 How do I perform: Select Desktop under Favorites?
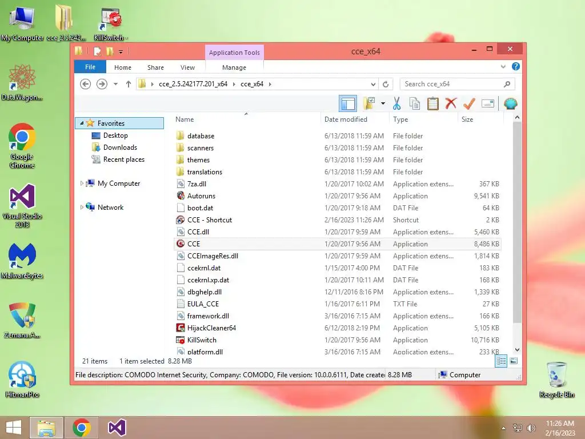[115, 135]
